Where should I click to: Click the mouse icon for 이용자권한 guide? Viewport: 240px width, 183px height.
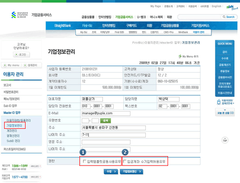click(219, 102)
